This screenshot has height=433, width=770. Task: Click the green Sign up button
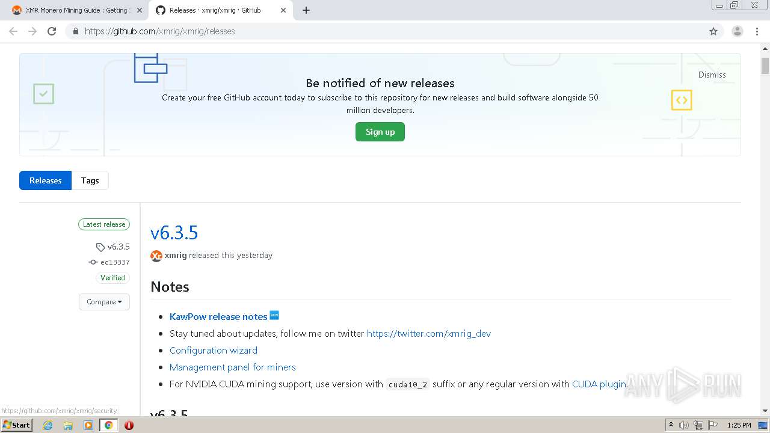[380, 132]
